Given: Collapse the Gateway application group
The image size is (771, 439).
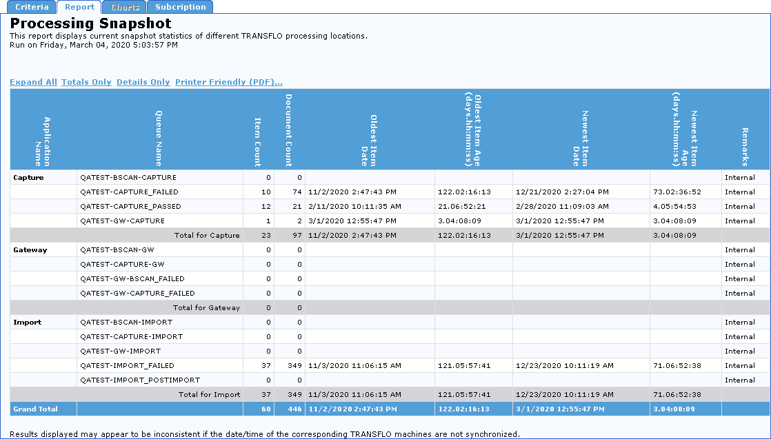Looking at the screenshot, I should coord(30,250).
